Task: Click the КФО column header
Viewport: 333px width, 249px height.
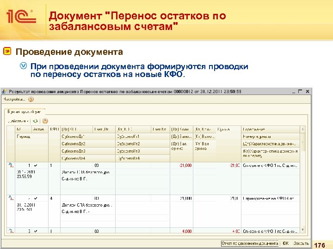Action: click(55, 129)
